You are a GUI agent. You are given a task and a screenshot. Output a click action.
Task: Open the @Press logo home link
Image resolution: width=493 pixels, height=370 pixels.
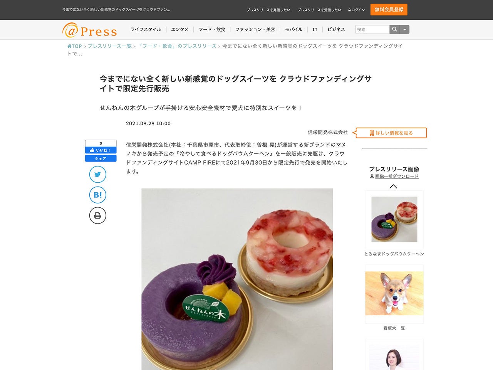click(x=89, y=30)
